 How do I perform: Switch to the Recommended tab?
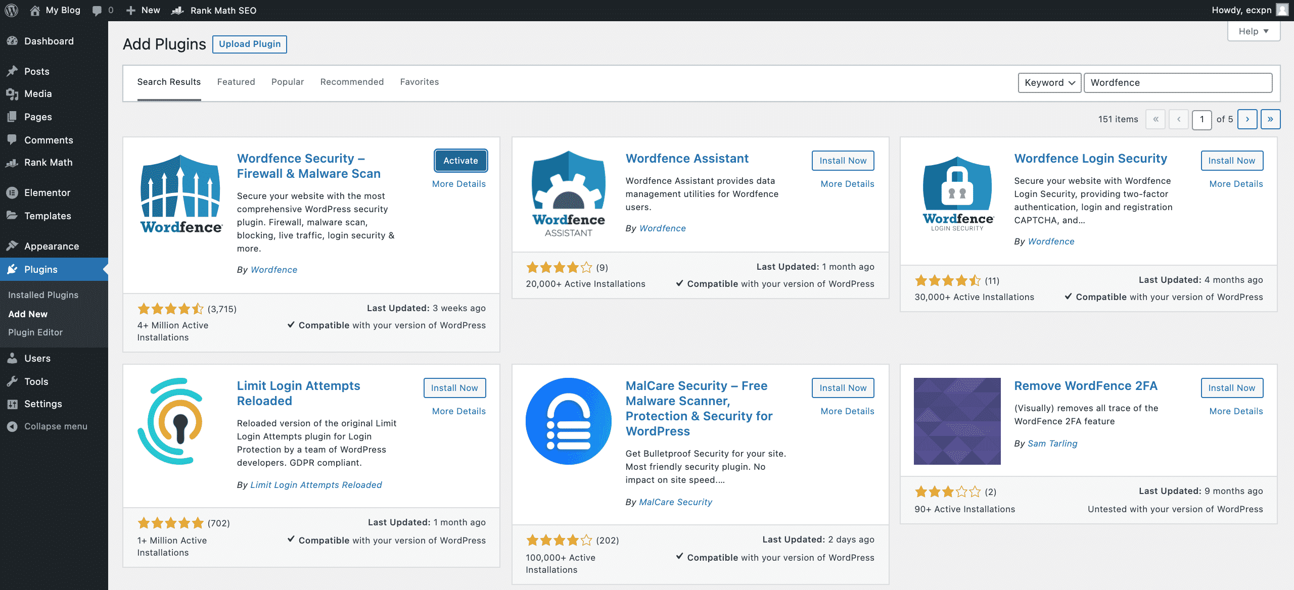click(352, 82)
